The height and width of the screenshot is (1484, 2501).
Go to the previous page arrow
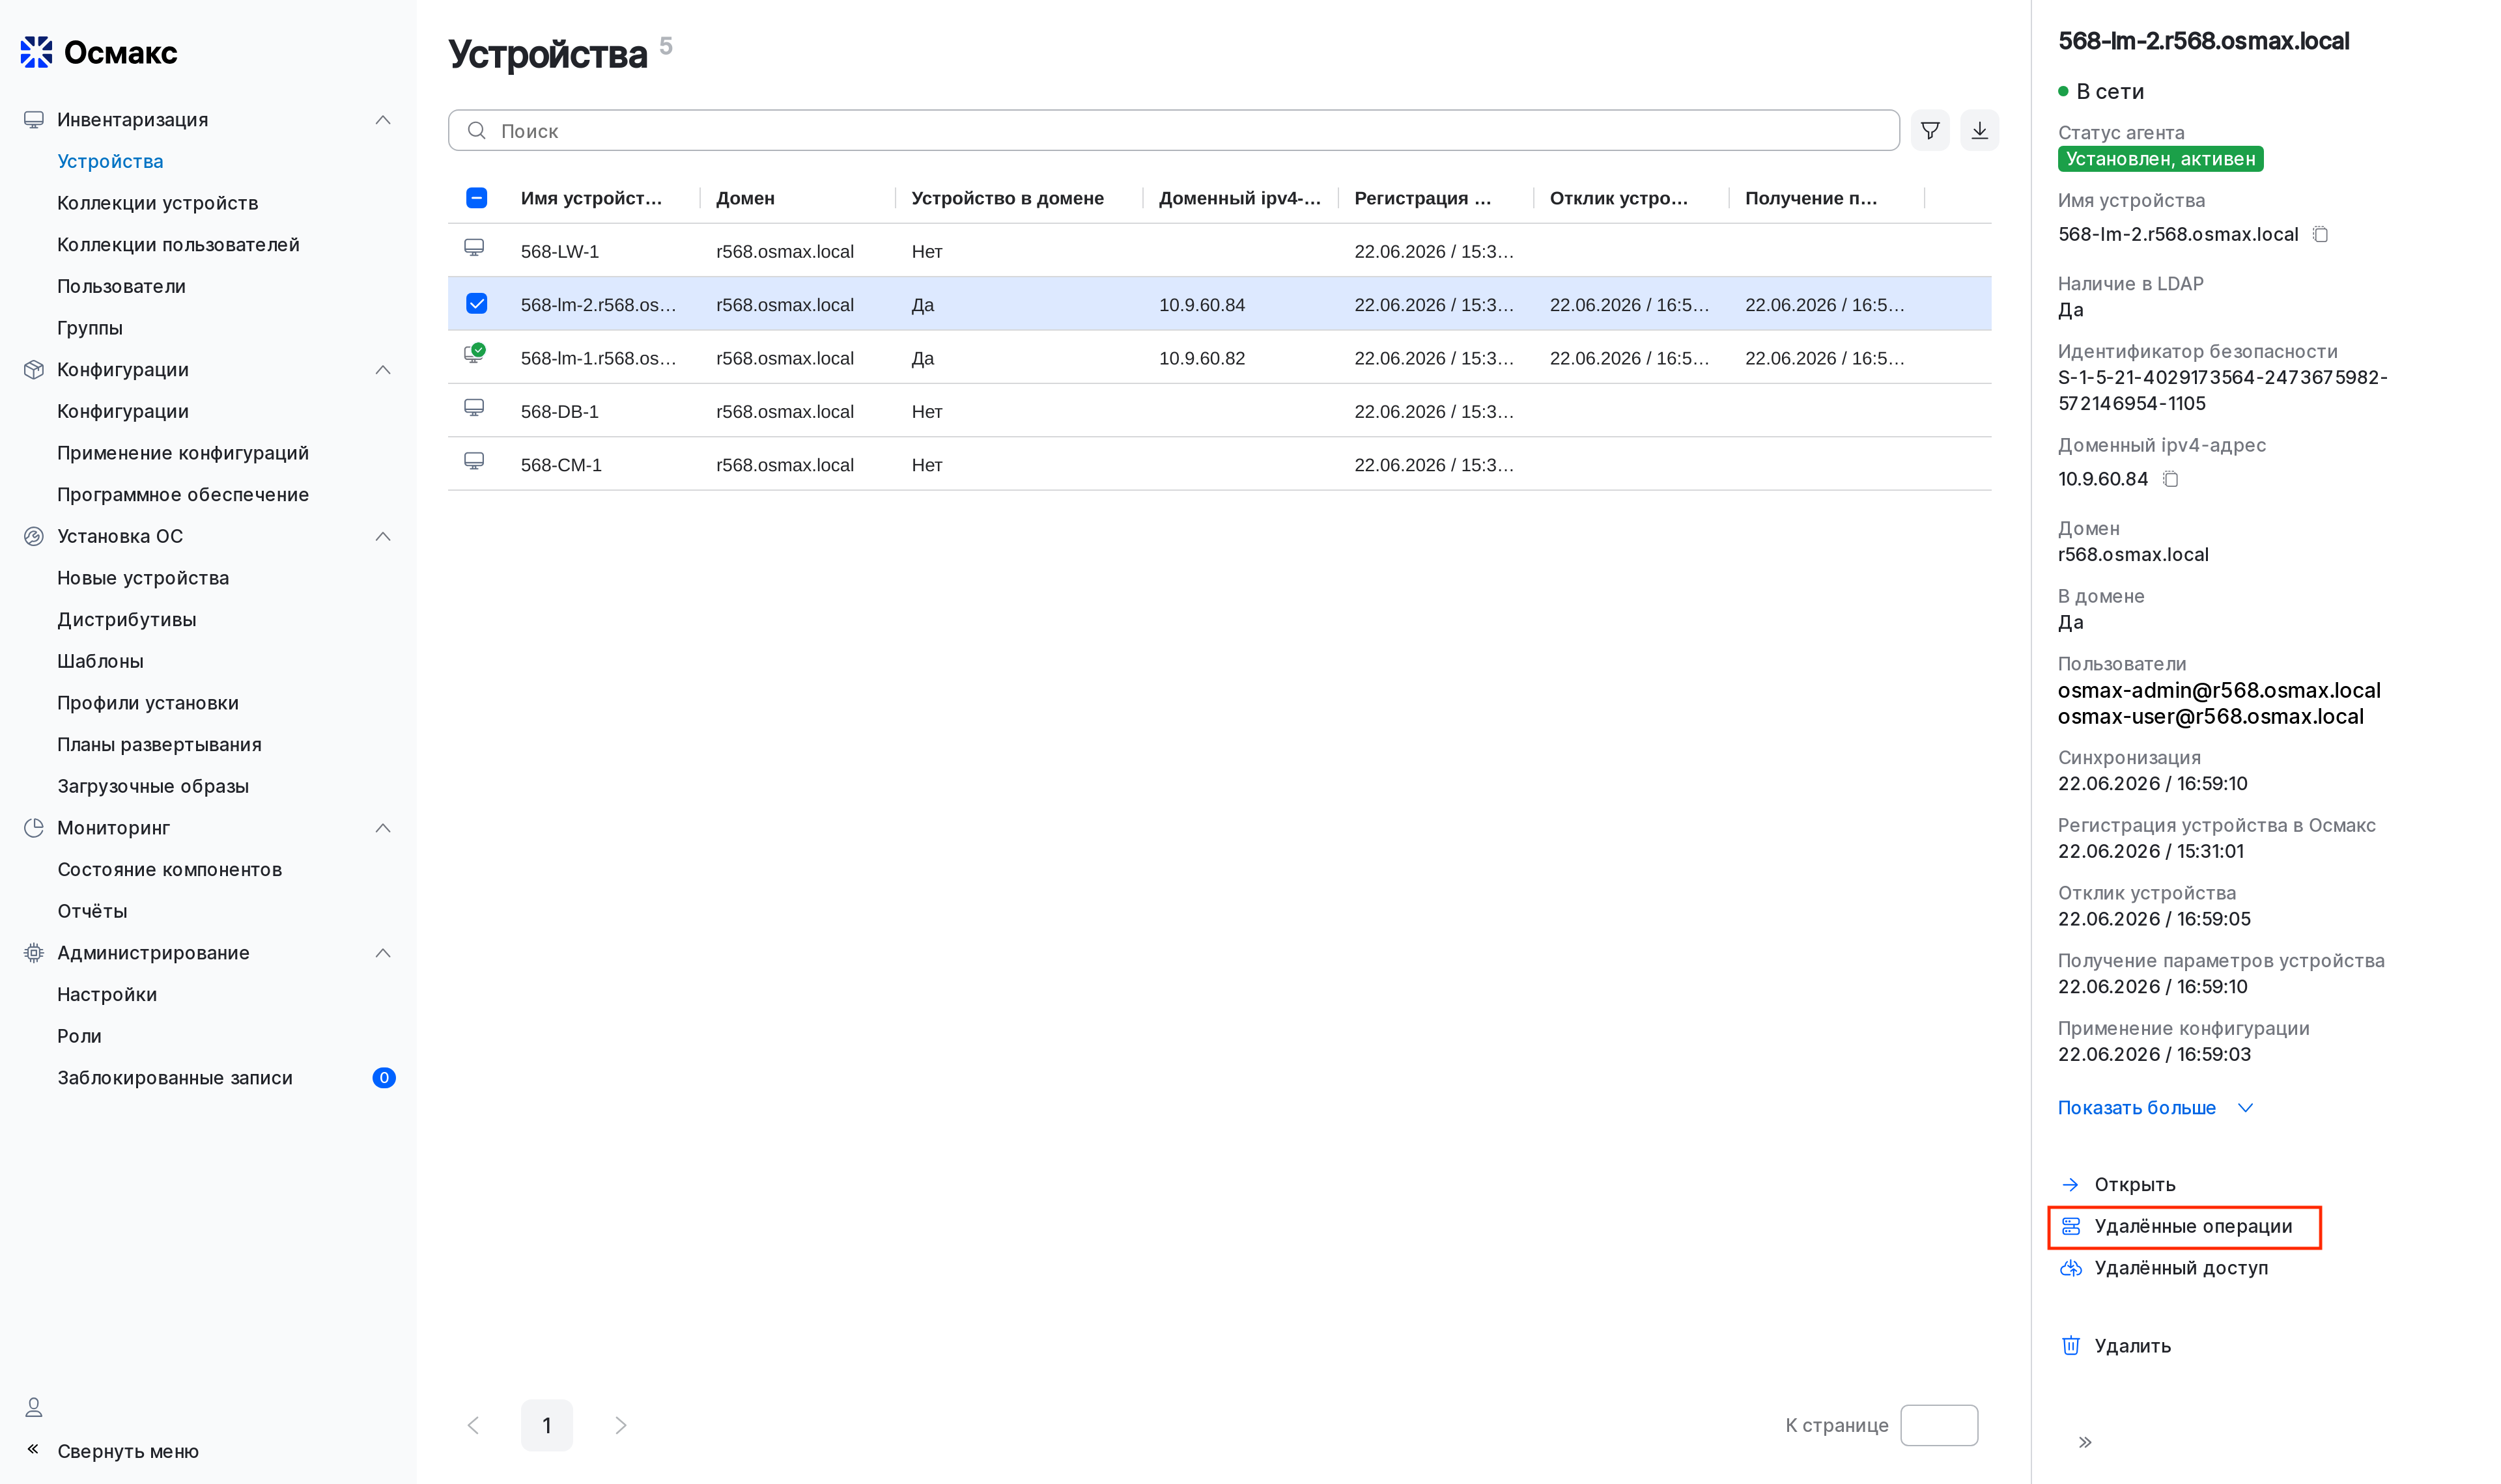tap(474, 1425)
